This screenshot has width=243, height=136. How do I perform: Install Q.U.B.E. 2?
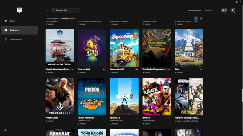[114, 124]
